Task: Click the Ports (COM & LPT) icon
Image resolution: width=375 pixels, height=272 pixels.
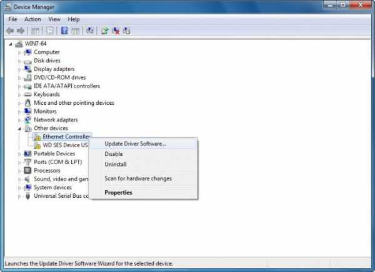Action: click(x=27, y=162)
